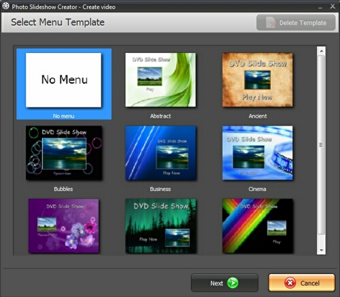Image resolution: width=340 pixels, height=297 pixels.
Task: Click the 'Business' caption text
Action: [x=160, y=189]
